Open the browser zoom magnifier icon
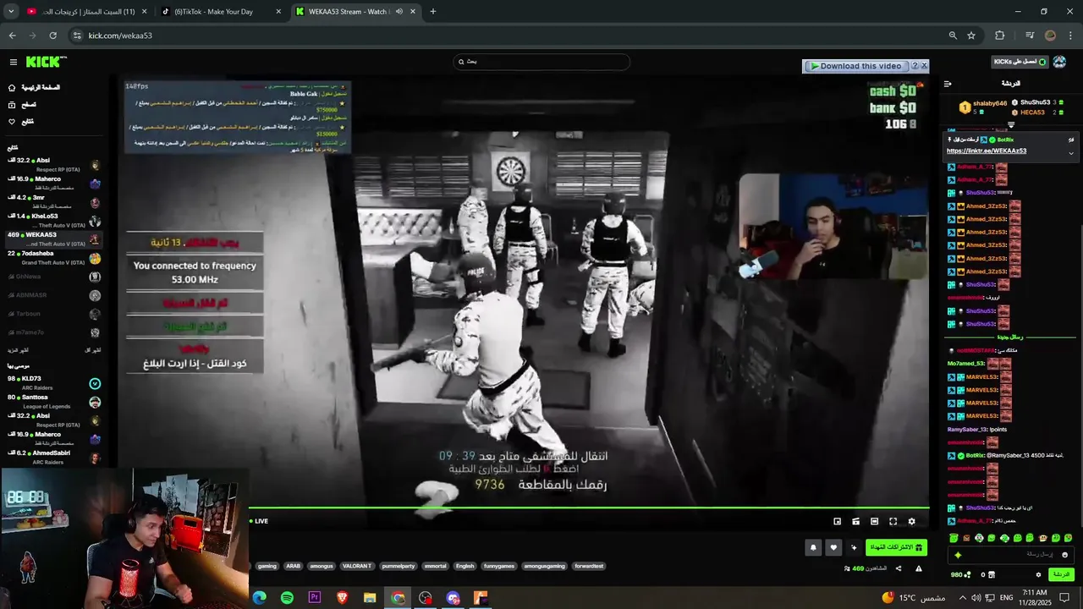Viewport: 1083px width, 609px height. (x=953, y=36)
